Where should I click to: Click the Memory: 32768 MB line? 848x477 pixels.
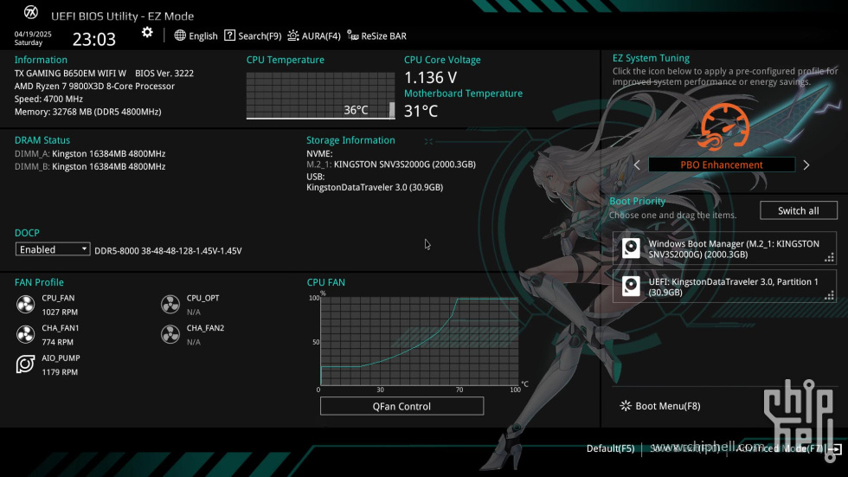(x=87, y=112)
